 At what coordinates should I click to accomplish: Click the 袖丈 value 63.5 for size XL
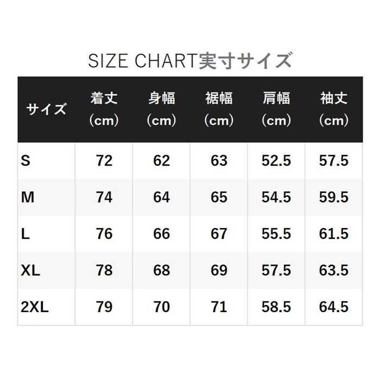pos(334,270)
